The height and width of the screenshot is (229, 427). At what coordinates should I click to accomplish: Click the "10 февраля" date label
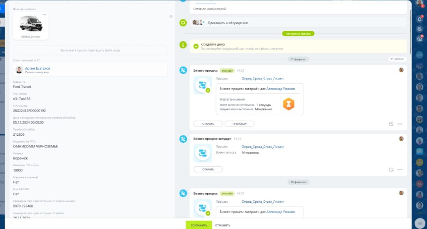click(x=298, y=182)
